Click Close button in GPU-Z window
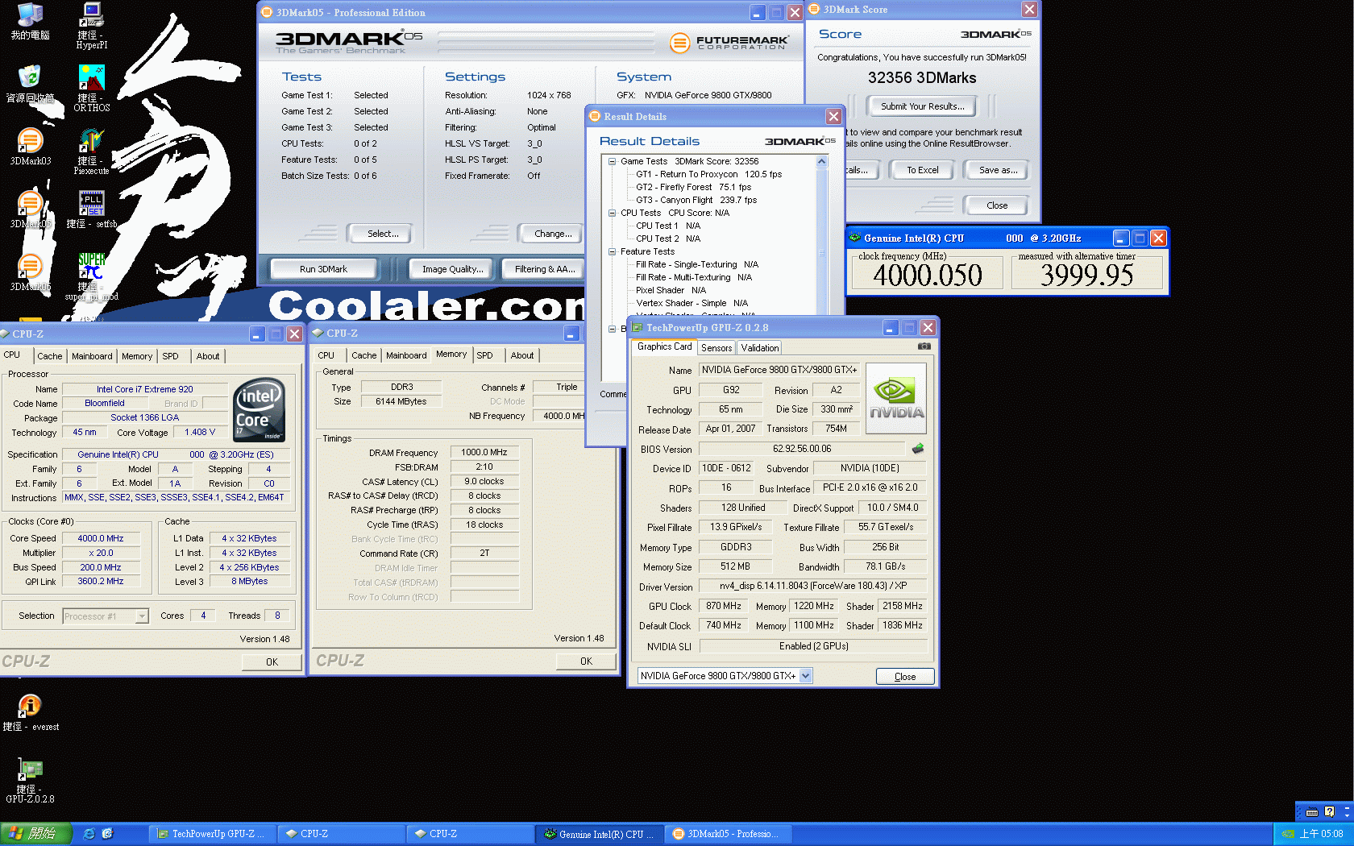The width and height of the screenshot is (1354, 846). click(905, 677)
